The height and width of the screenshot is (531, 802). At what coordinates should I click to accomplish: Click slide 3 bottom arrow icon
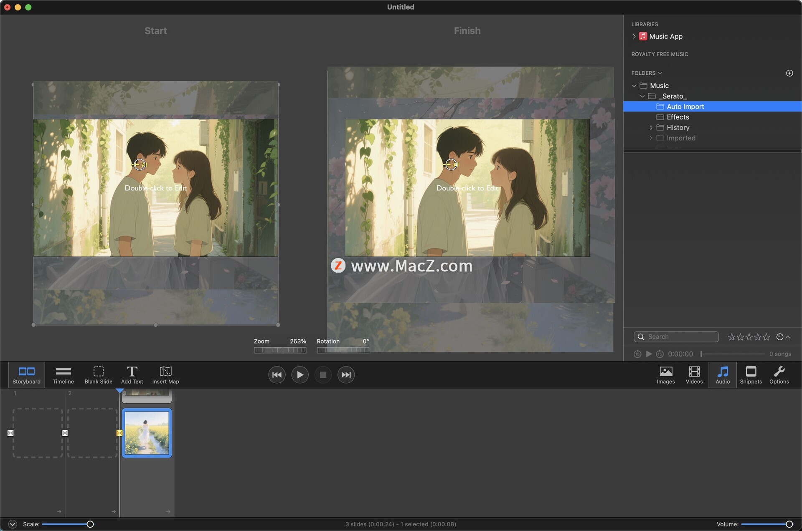(x=168, y=511)
